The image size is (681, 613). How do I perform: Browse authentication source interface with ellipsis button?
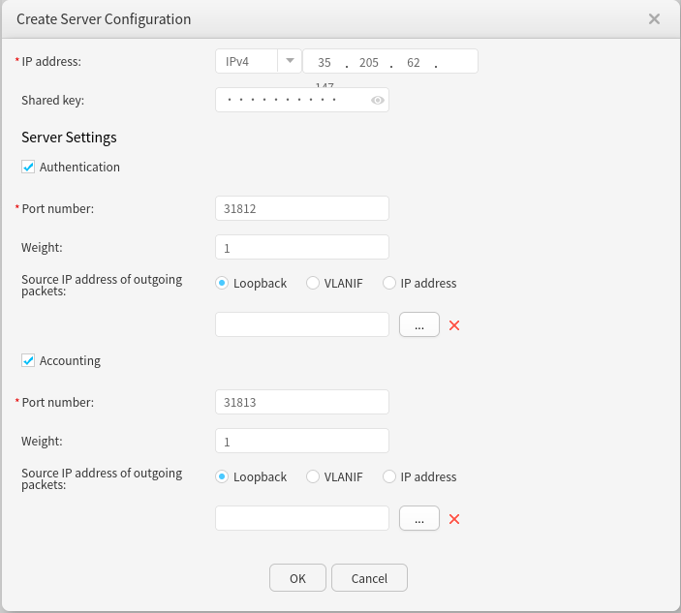click(x=418, y=325)
